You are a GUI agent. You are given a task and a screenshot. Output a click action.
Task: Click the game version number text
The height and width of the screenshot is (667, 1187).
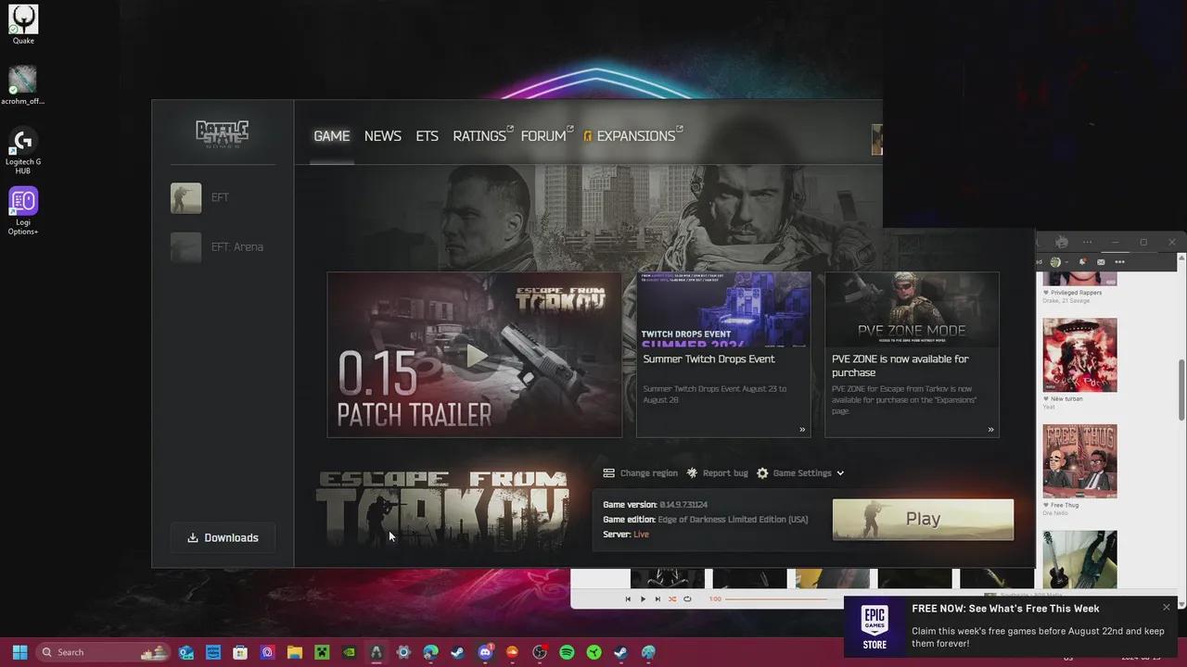pos(683,505)
